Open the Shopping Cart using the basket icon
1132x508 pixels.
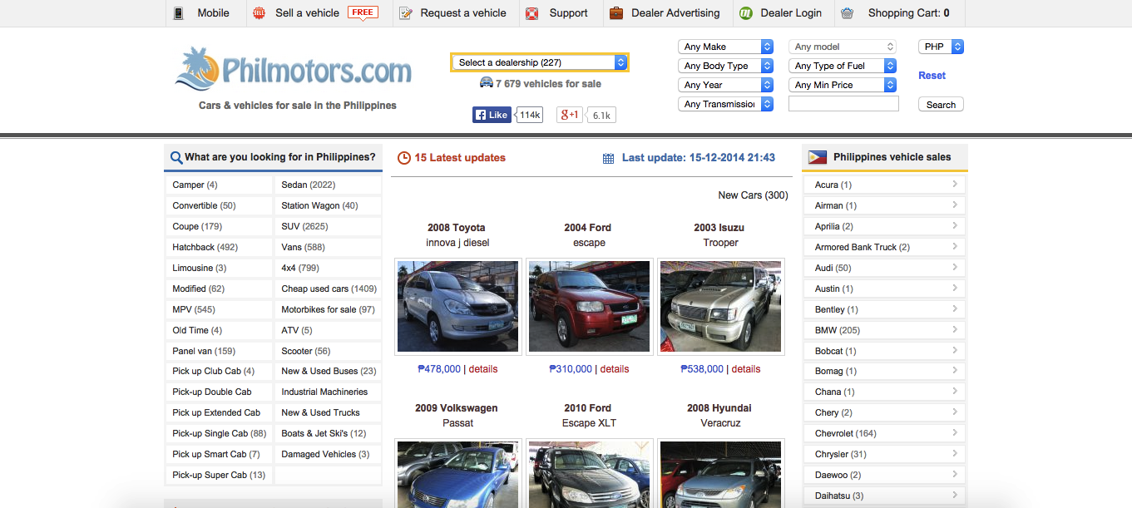coord(847,12)
